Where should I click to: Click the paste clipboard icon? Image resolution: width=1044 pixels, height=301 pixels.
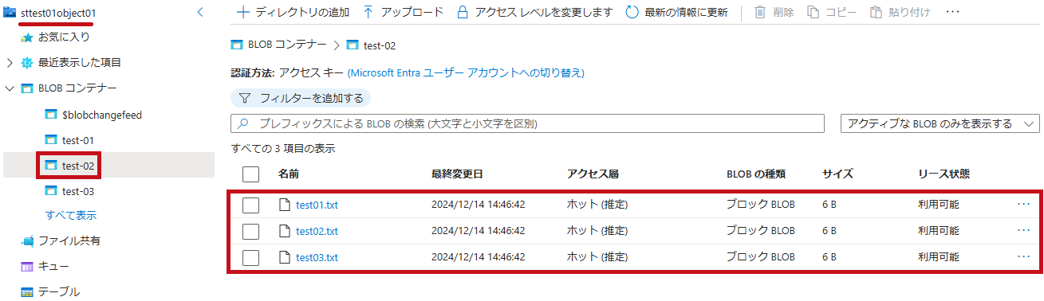[876, 12]
